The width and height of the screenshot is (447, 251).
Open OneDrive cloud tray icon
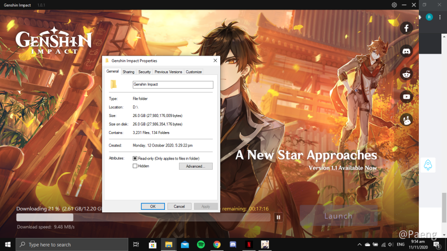tap(368, 244)
